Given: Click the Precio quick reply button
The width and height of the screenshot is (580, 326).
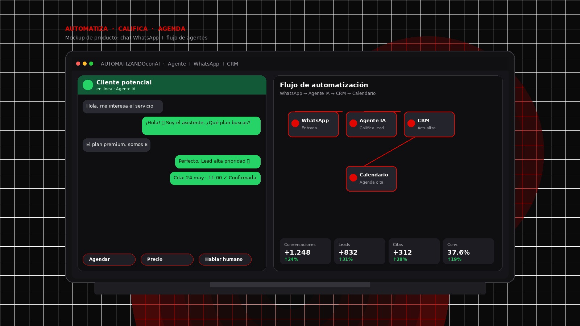Looking at the screenshot, I should (167, 259).
